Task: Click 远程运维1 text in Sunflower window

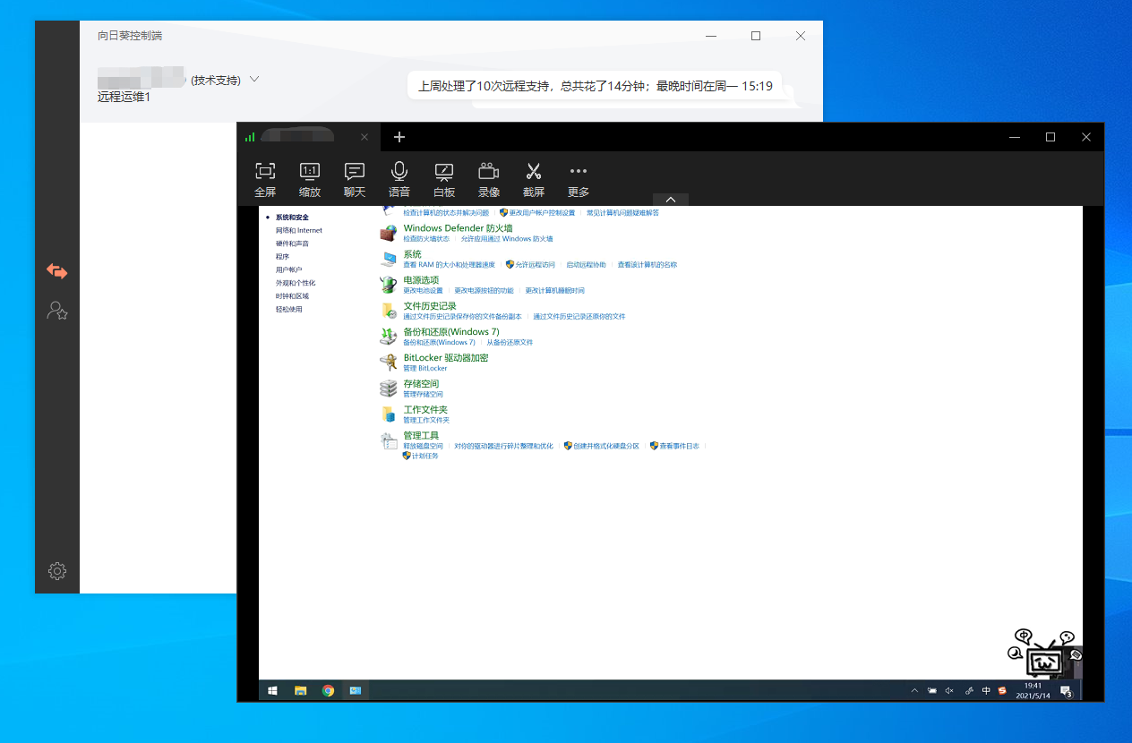Action: (124, 97)
